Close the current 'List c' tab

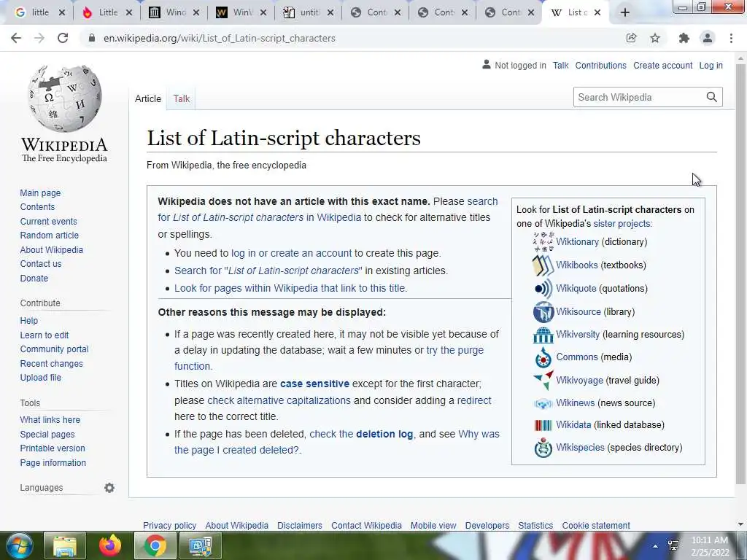(597, 12)
